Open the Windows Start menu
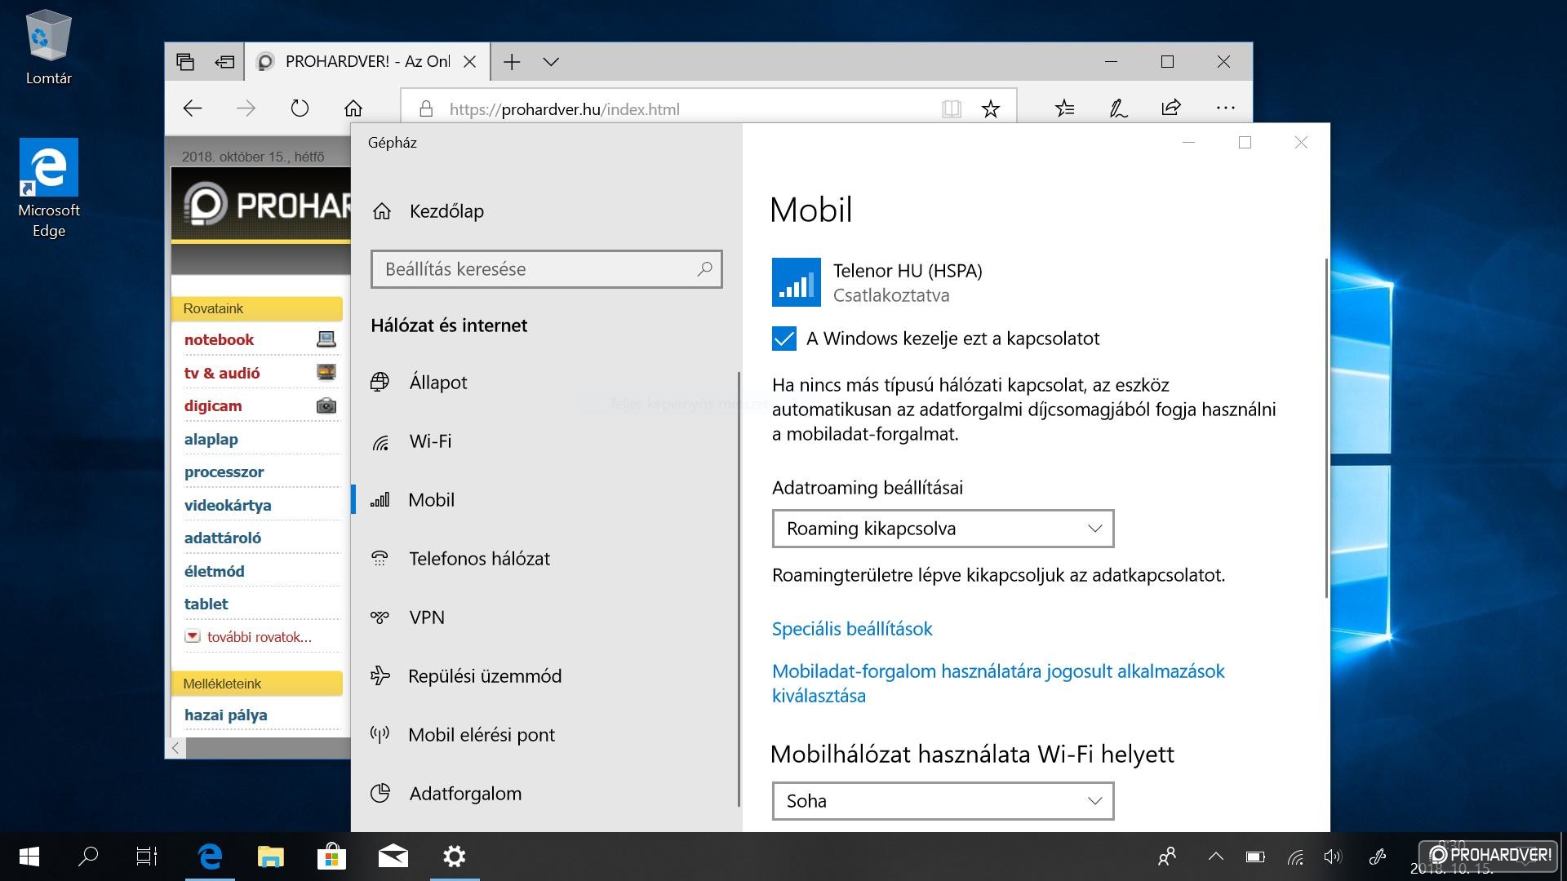The image size is (1567, 881). (x=29, y=857)
